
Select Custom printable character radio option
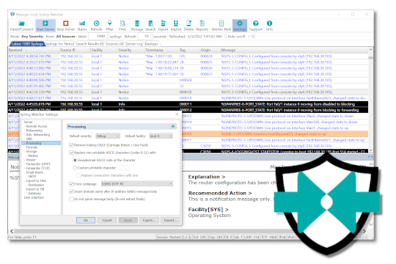click(x=75, y=168)
